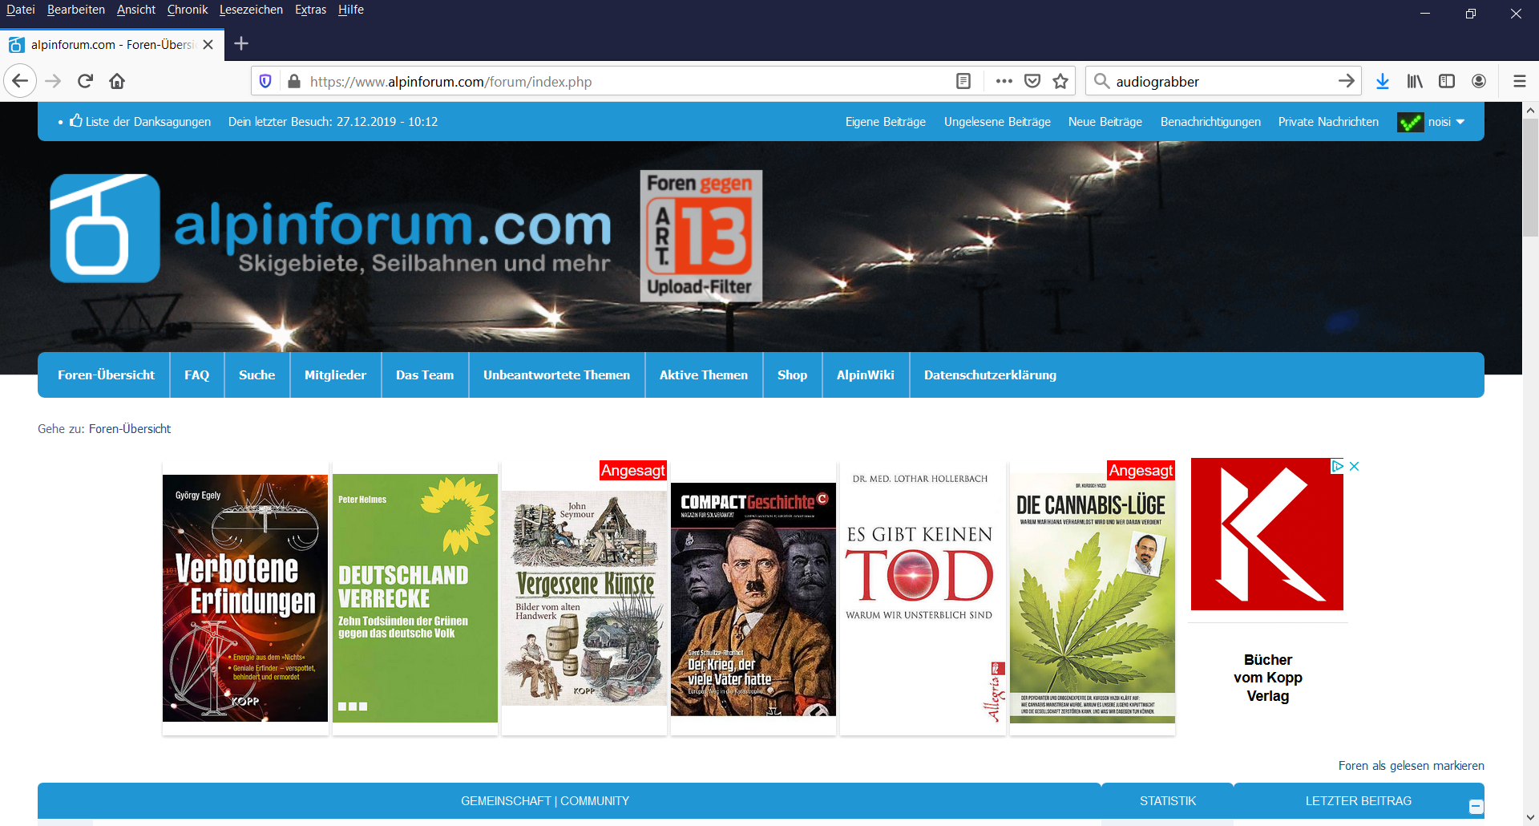Go to the browser home page icon
The image size is (1539, 826).
click(x=117, y=81)
